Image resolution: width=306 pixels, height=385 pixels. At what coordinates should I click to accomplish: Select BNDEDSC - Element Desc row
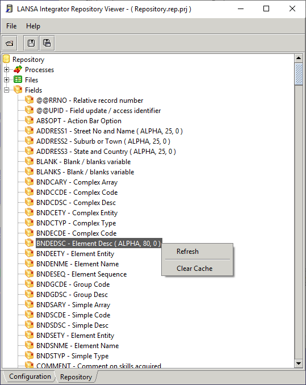tap(99, 244)
